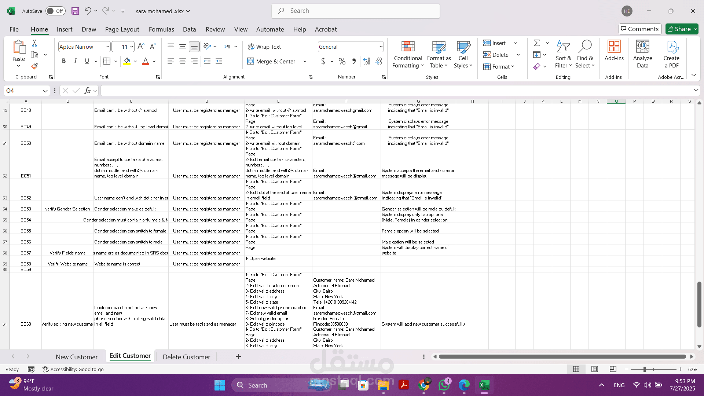Screen dimensions: 704x396
Task: Open the font name dropdown
Action: click(108, 47)
